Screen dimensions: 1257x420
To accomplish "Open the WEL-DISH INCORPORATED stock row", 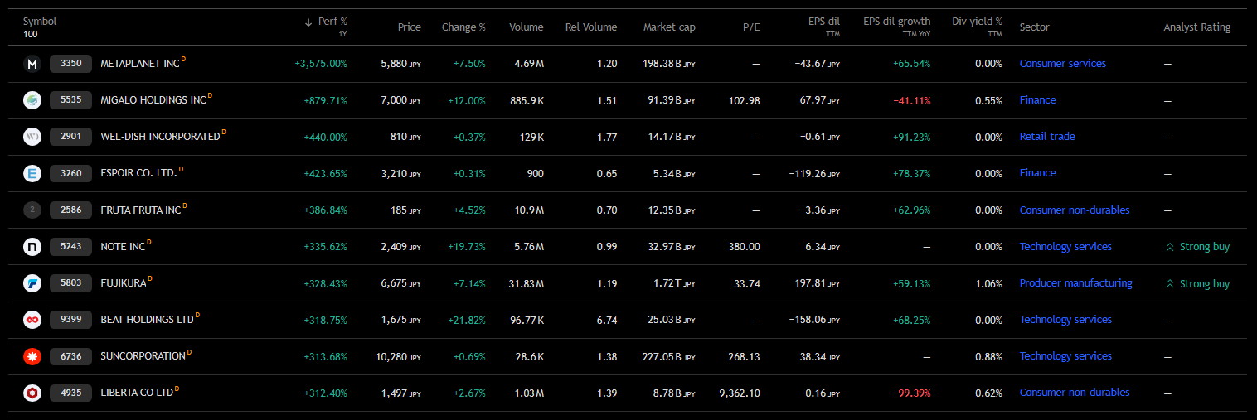I will coord(159,137).
